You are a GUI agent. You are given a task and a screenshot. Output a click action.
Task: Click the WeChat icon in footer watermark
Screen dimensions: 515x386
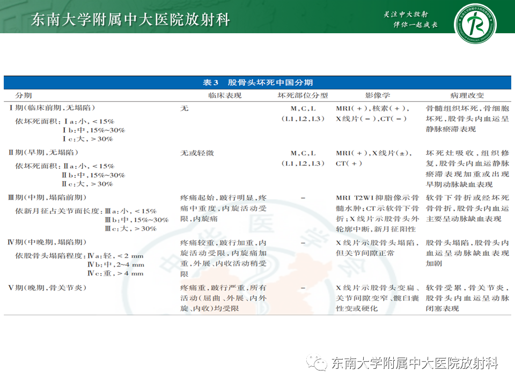click(317, 362)
